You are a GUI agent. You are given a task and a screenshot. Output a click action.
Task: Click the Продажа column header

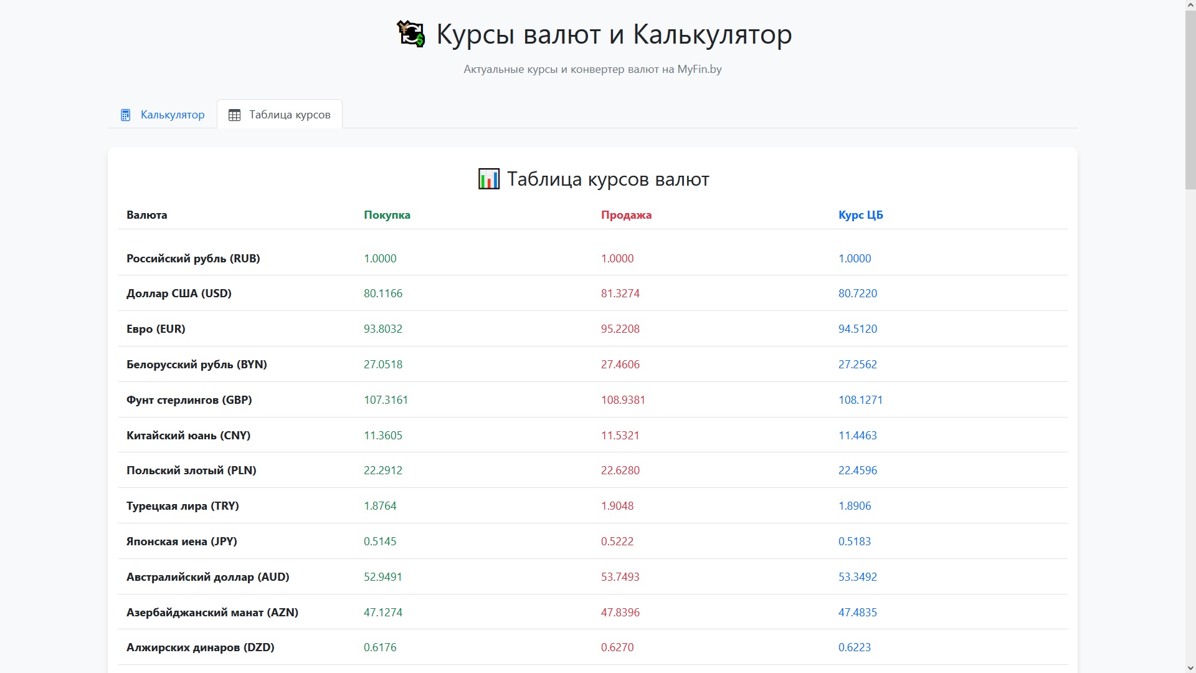click(626, 215)
